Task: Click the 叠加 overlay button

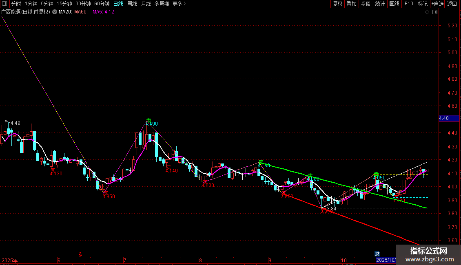Action: point(351,4)
